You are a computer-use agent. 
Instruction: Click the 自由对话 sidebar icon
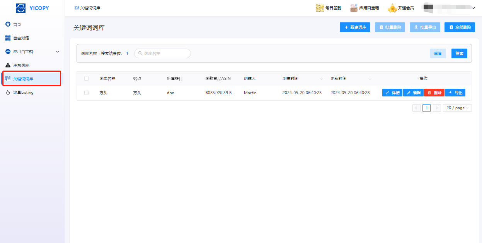(8, 38)
